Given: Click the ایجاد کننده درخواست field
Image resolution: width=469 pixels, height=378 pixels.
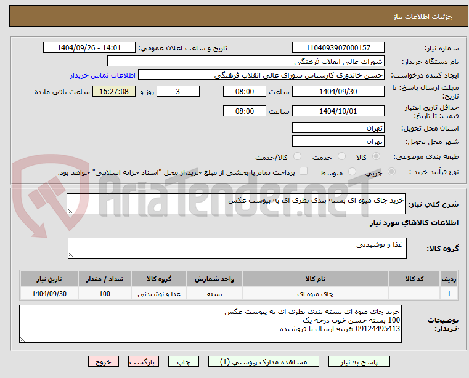Looking at the screenshot, I should pos(261,75).
